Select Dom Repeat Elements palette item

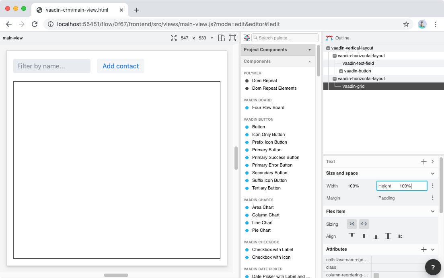274,89
